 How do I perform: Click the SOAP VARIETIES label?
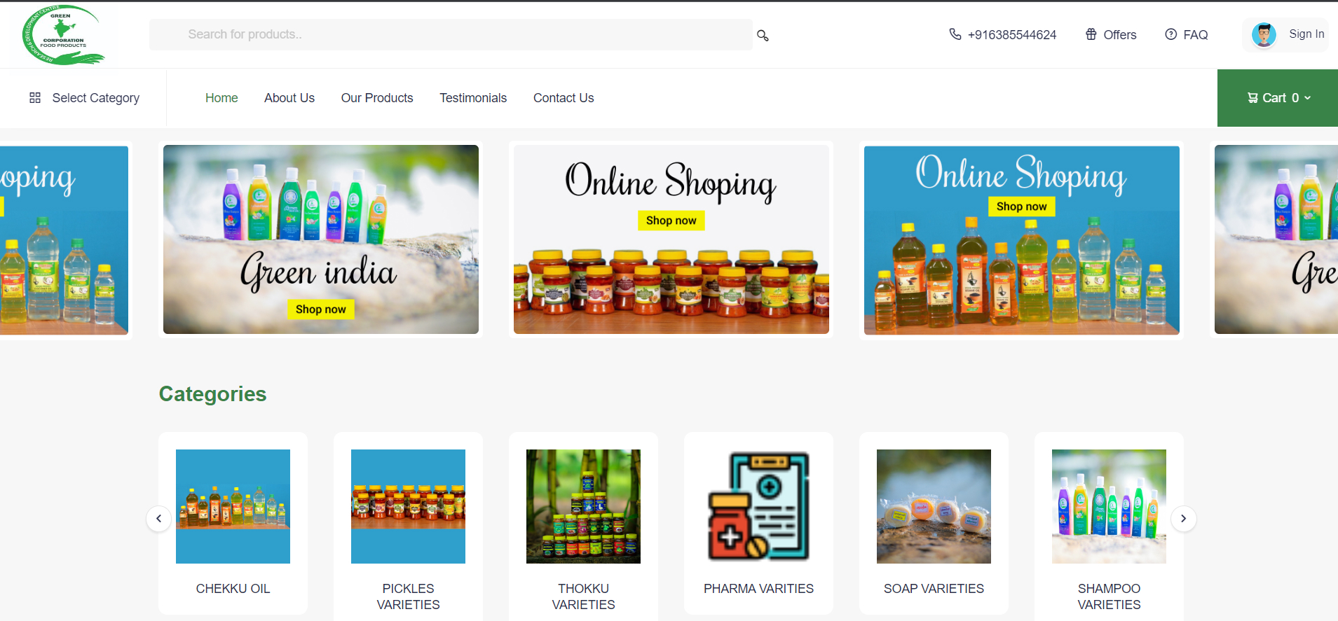[934, 589]
